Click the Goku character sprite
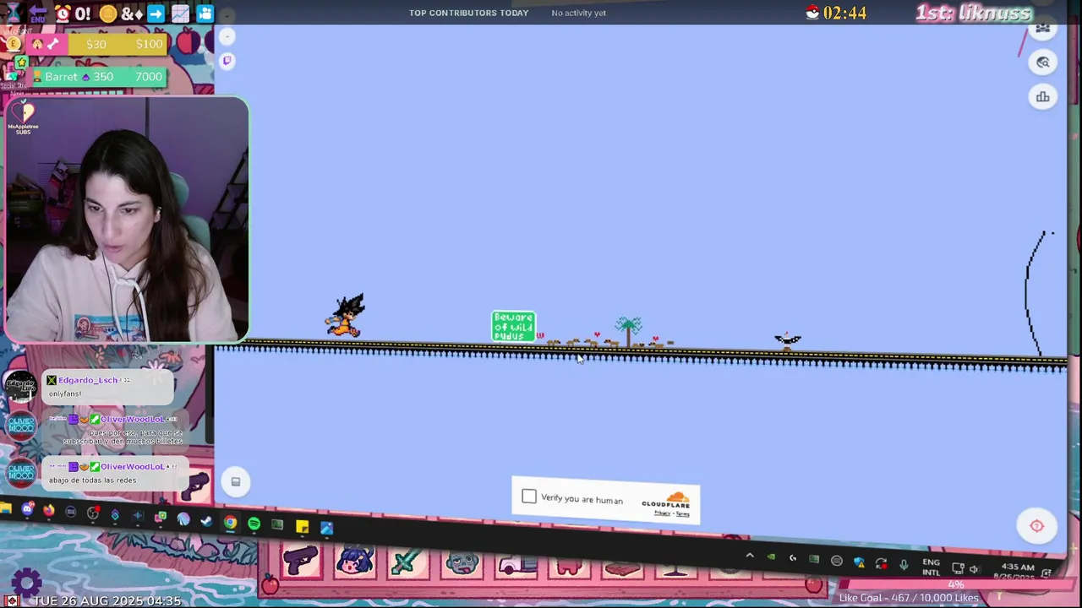This screenshot has height=608, width=1082. point(346,316)
